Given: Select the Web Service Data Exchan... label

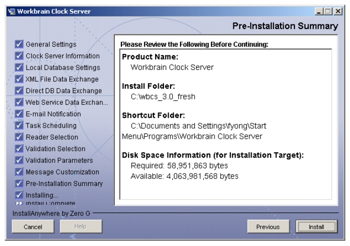Looking at the screenshot, I should pyautogui.click(x=67, y=103).
